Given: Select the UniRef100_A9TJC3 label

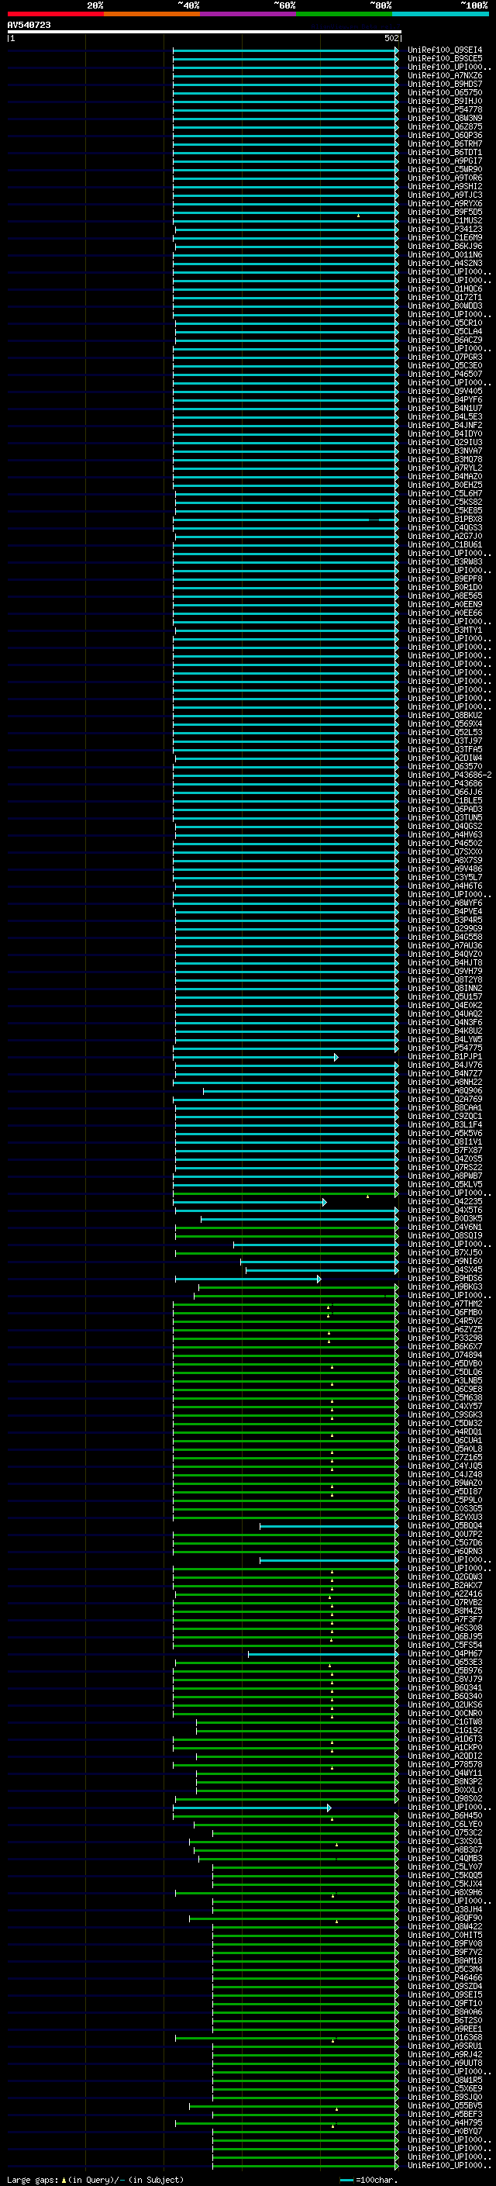Looking at the screenshot, I should 445,195.
